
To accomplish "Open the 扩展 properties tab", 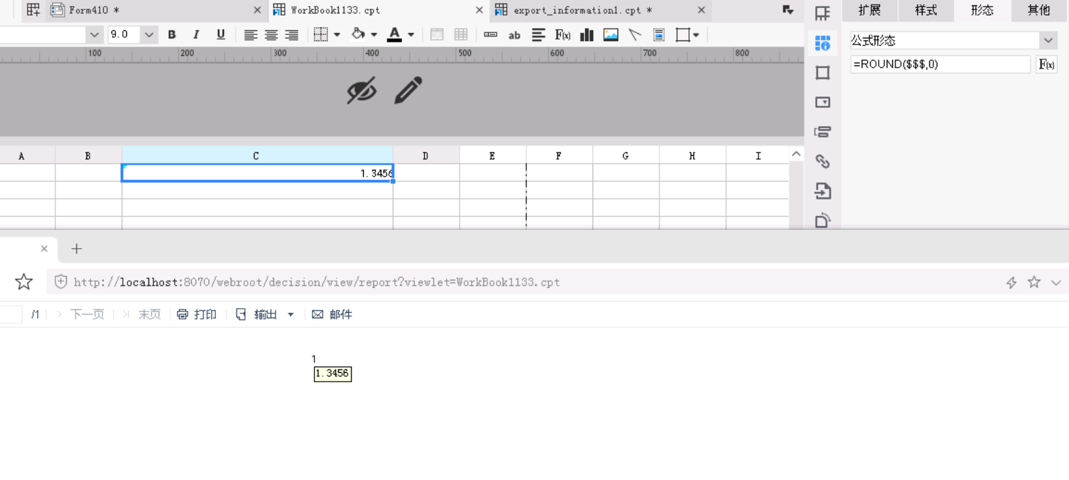I will click(x=870, y=10).
